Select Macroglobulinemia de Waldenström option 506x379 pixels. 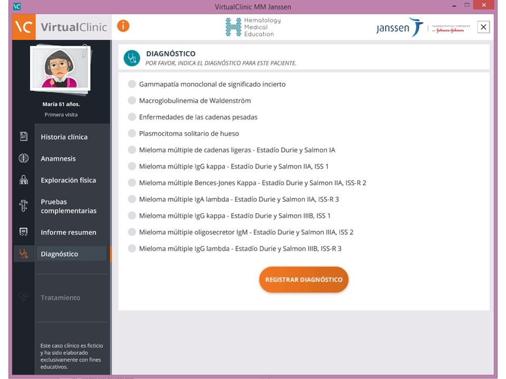point(132,101)
